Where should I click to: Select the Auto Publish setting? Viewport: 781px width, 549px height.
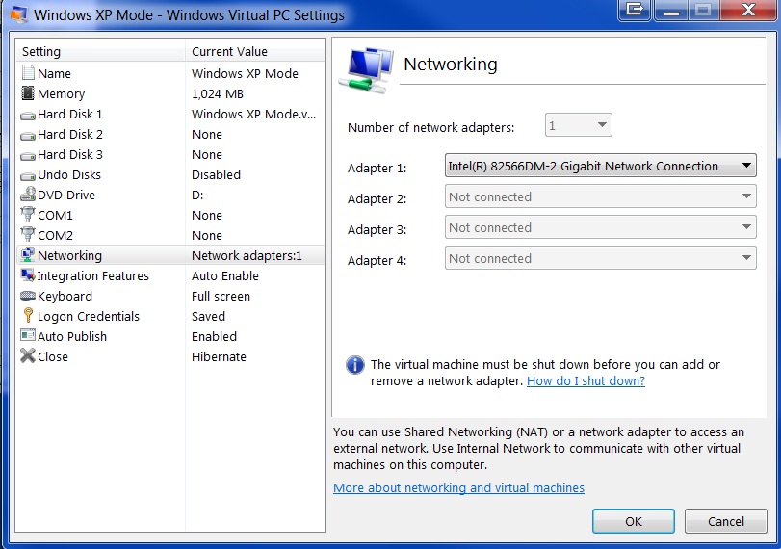(170, 337)
